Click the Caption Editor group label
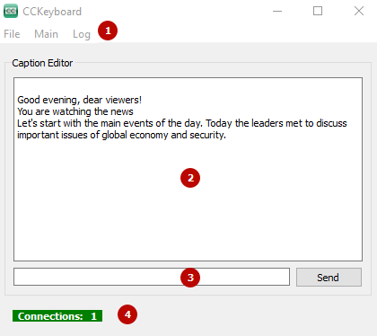The height and width of the screenshot is (336, 377). tap(42, 63)
